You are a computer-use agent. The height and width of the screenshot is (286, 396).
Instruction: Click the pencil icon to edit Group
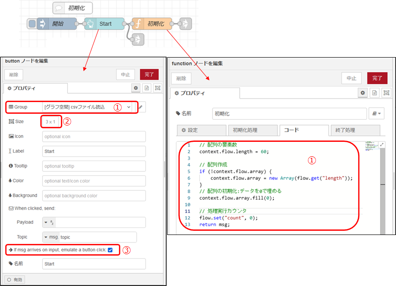(x=140, y=107)
